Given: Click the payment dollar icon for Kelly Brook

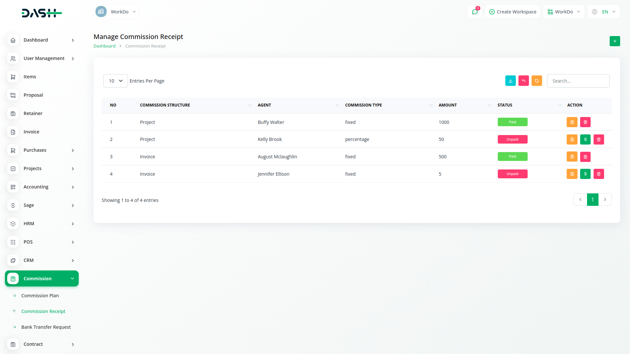Looking at the screenshot, I should tap(585, 140).
